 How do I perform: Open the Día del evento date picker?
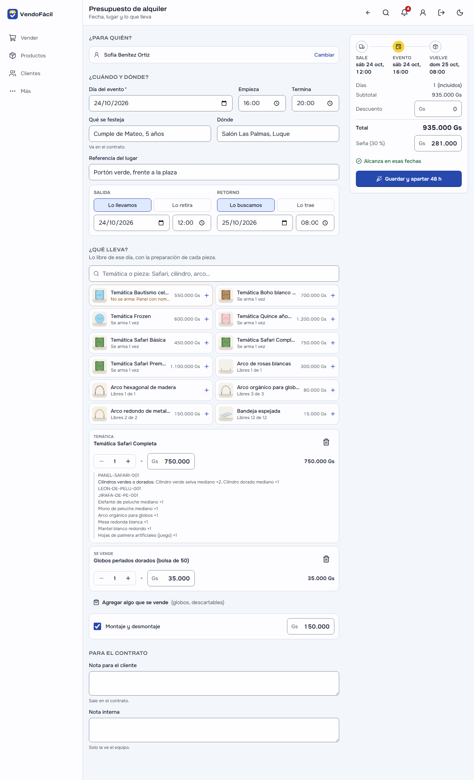224,103
